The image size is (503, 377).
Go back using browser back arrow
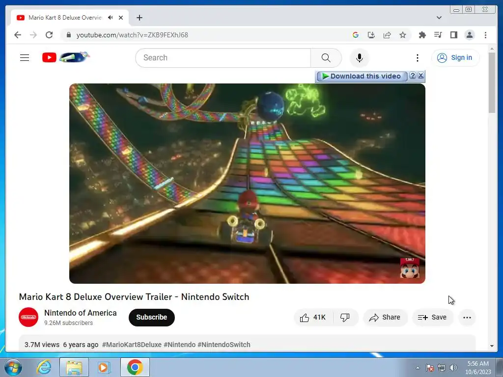click(x=18, y=35)
